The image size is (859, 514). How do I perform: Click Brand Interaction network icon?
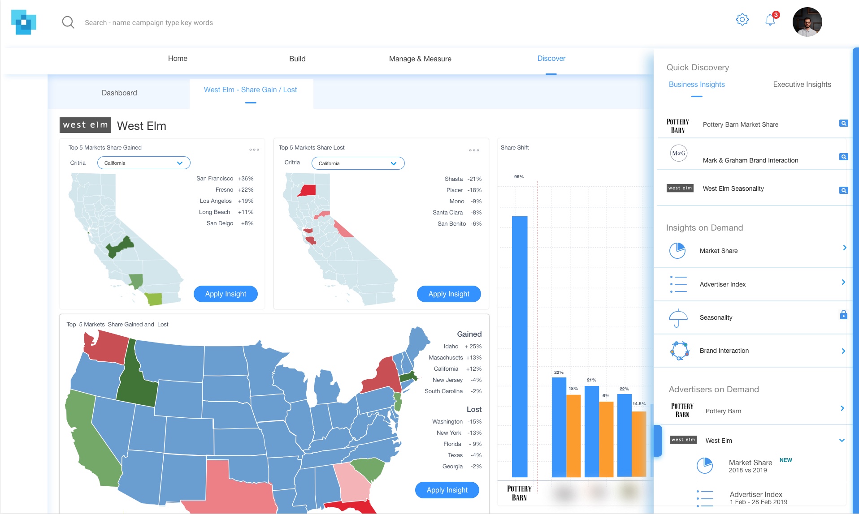pyautogui.click(x=679, y=351)
